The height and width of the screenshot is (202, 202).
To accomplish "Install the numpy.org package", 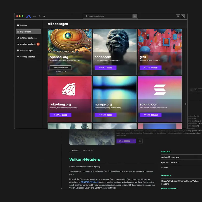I will click(x=106, y=115).
